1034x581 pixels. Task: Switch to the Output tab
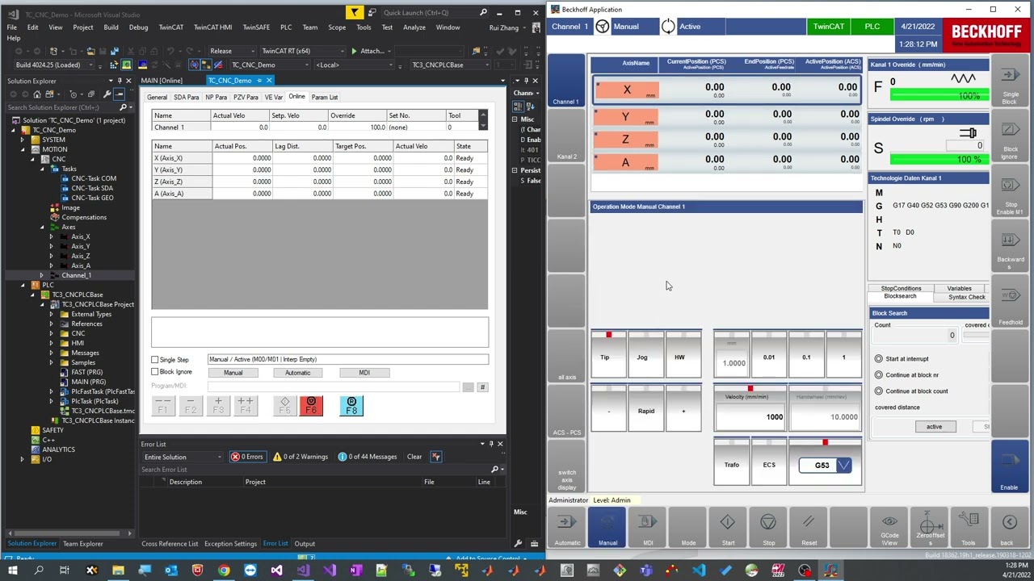pyautogui.click(x=305, y=544)
